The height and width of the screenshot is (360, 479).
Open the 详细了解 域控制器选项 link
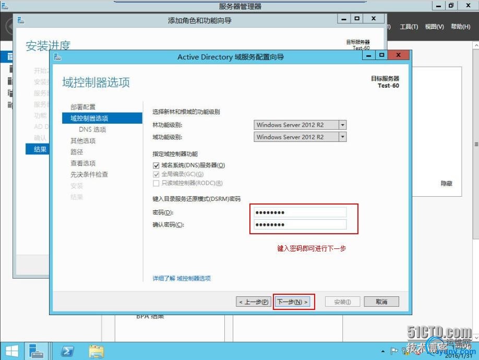tap(182, 278)
